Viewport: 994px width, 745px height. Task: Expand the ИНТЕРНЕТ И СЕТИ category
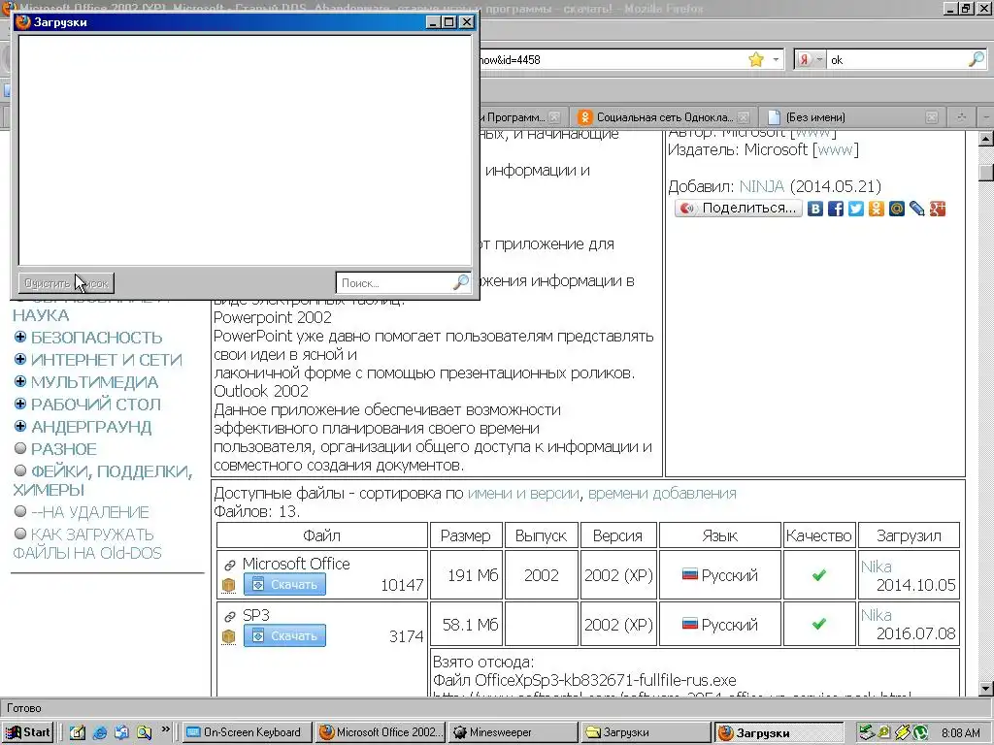[20, 359]
